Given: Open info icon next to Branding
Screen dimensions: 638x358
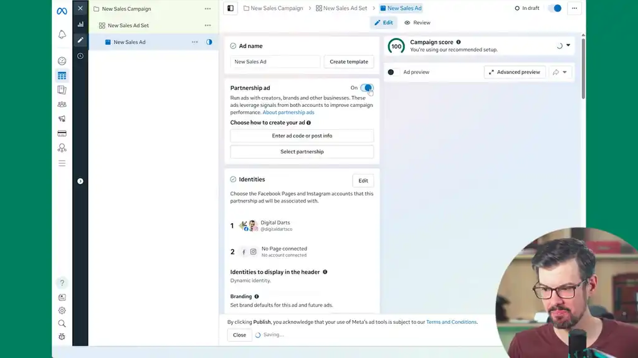Looking at the screenshot, I should (257, 296).
